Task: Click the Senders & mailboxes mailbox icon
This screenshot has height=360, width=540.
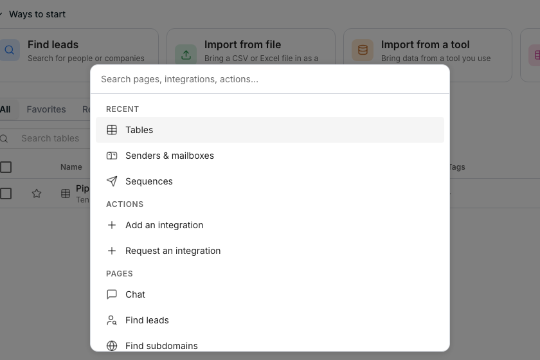Action: coord(112,156)
